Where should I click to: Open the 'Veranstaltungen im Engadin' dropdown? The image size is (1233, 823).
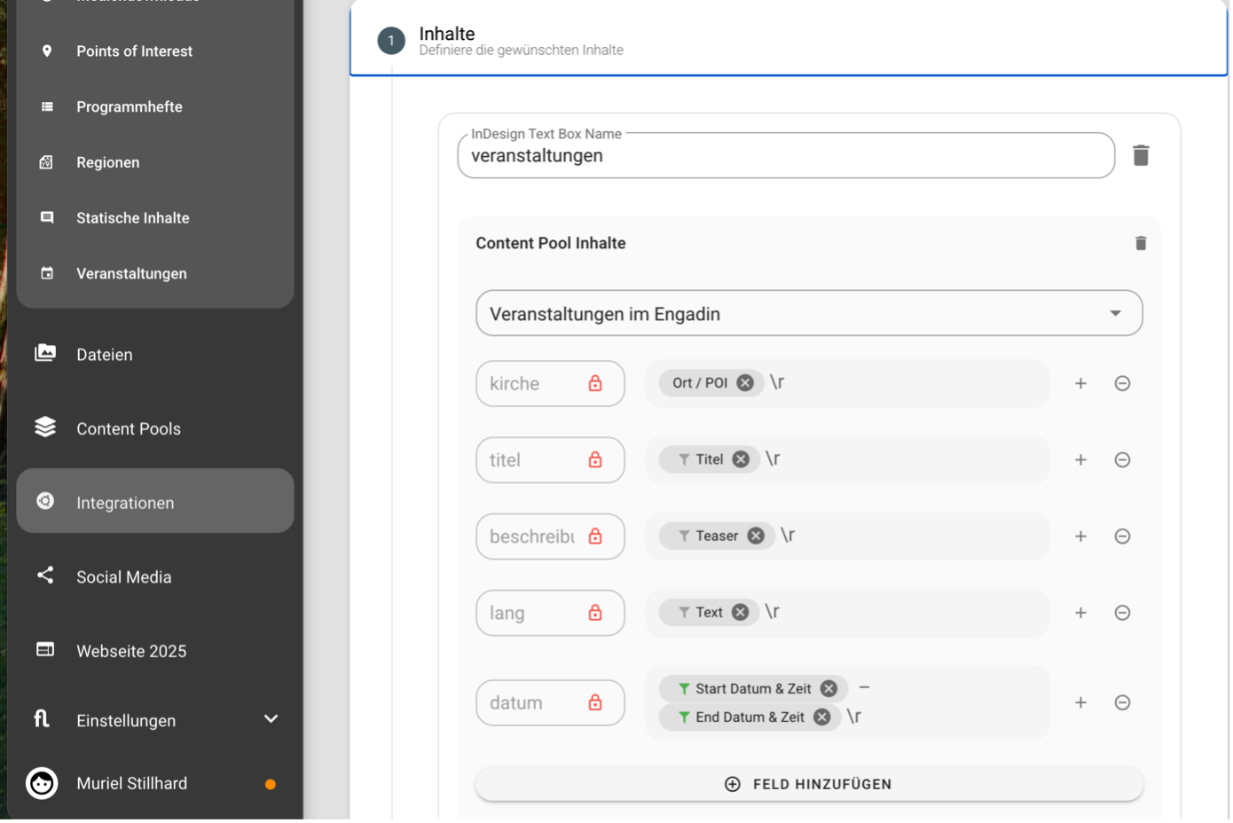pyautogui.click(x=808, y=314)
